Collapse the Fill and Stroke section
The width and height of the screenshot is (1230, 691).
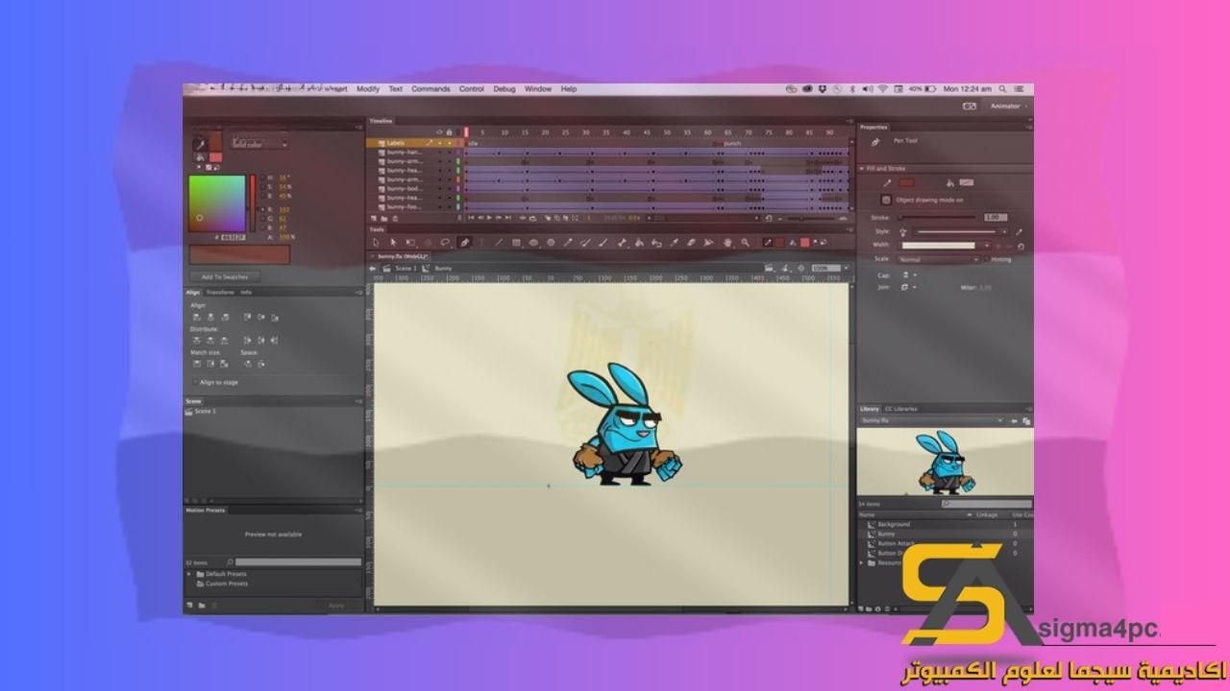coord(861,168)
